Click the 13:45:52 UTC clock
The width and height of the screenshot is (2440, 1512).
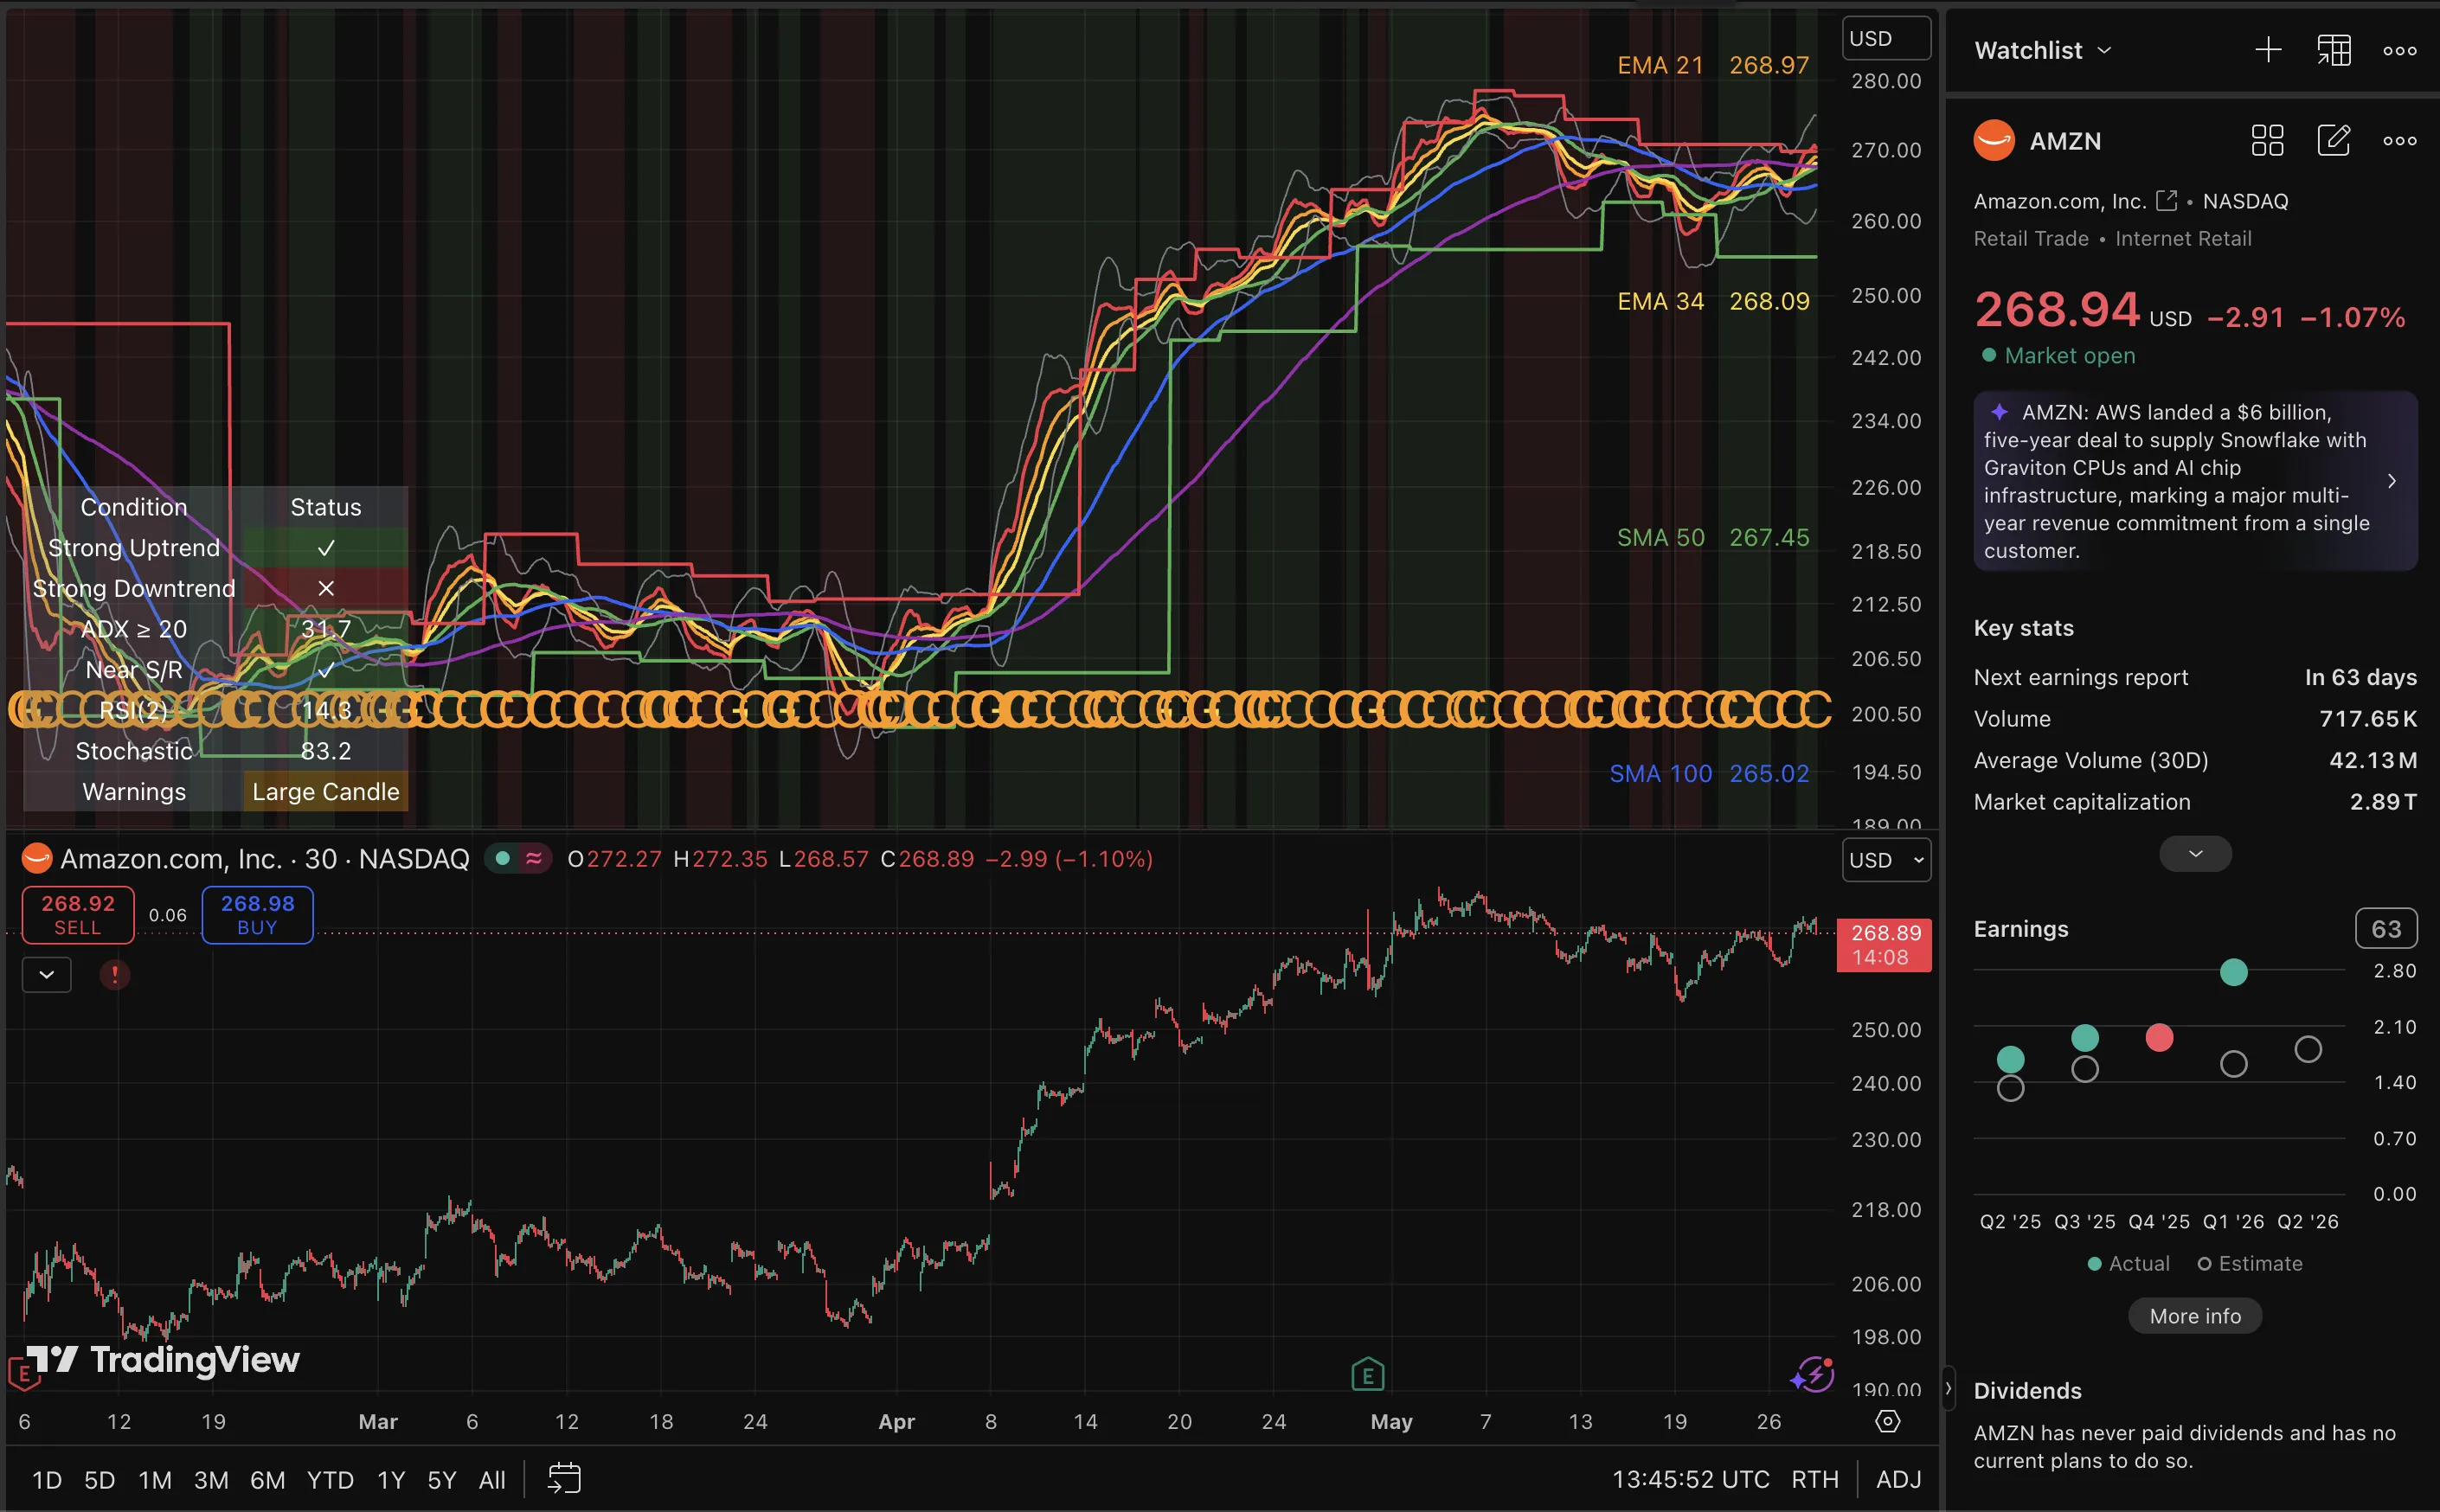[x=1690, y=1479]
